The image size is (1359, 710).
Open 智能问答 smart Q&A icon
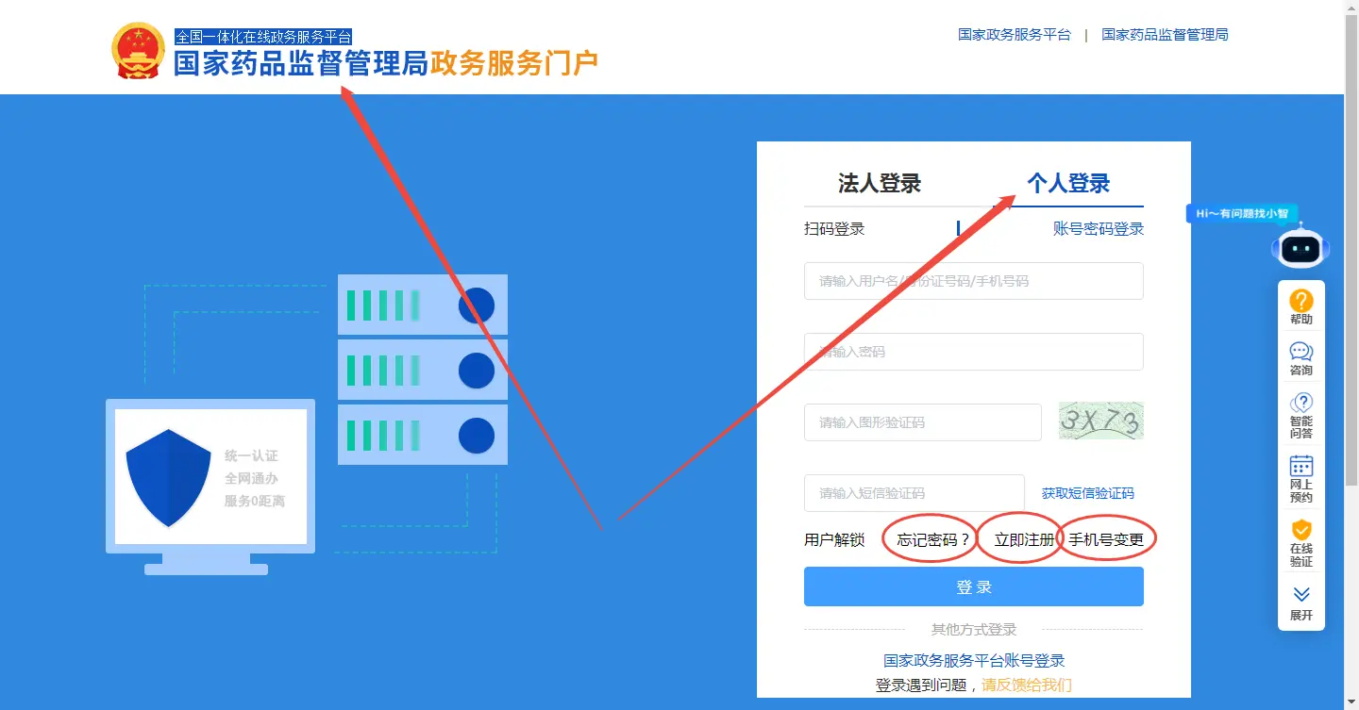click(1301, 415)
